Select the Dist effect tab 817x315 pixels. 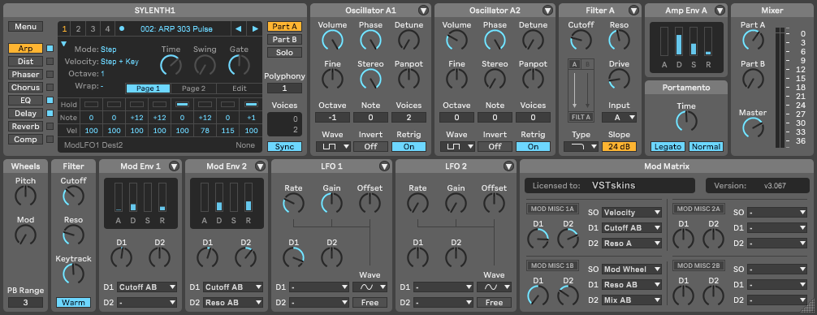pyautogui.click(x=25, y=62)
